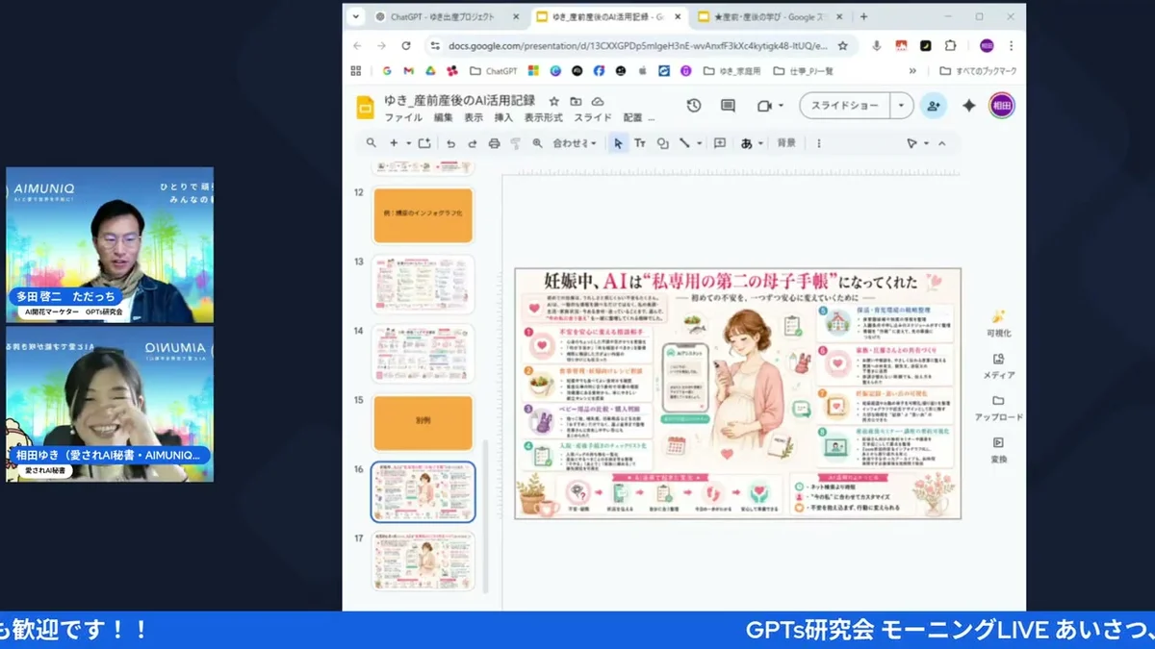The height and width of the screenshot is (649, 1155).
Task: Open the ChatGPT bookmarks folder
Action: (x=493, y=71)
